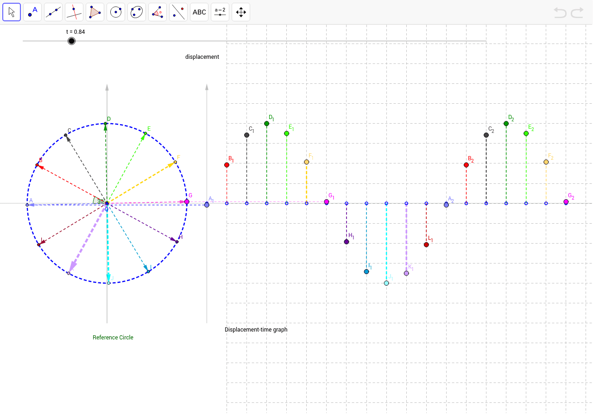593x414 pixels.
Task: Select the Perpendicular Line tool
Action: click(x=74, y=12)
